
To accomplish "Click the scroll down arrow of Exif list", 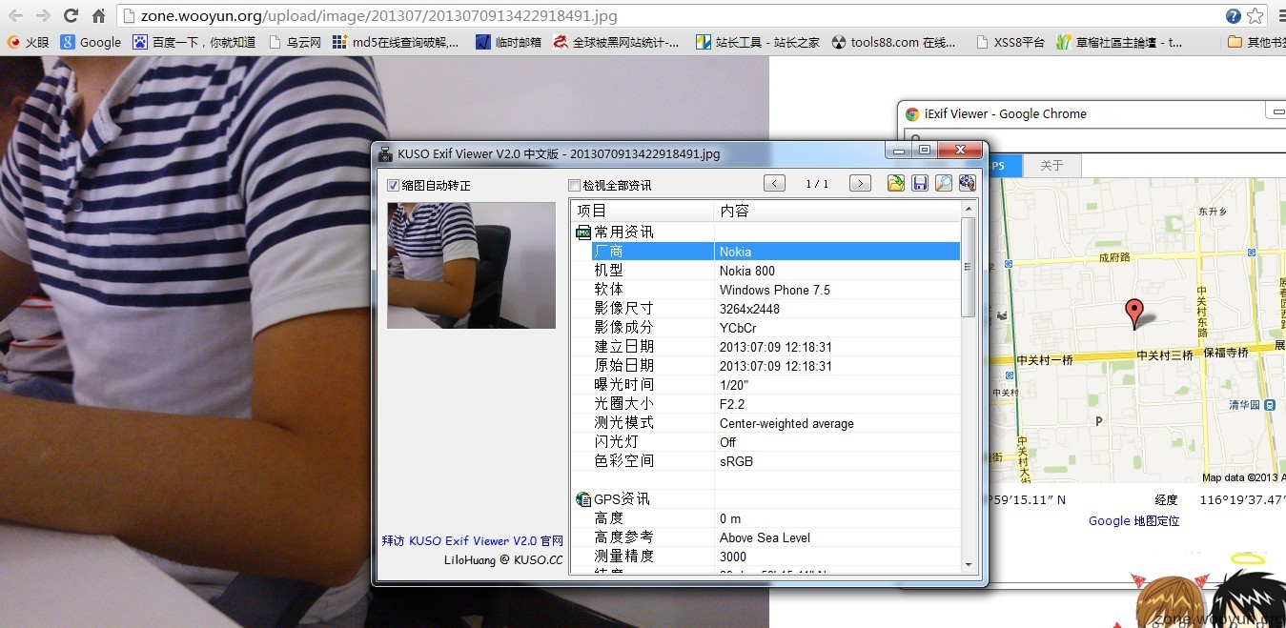I will [x=969, y=564].
